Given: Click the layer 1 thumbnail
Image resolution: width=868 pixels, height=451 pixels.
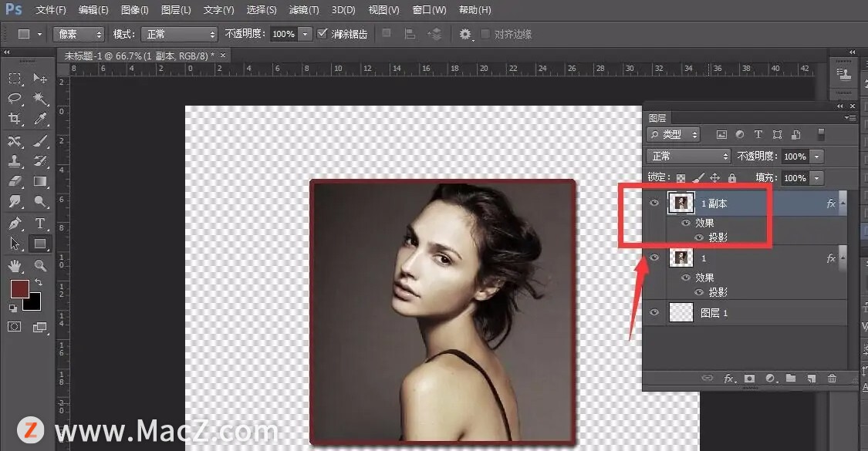Looking at the screenshot, I should pyautogui.click(x=681, y=258).
